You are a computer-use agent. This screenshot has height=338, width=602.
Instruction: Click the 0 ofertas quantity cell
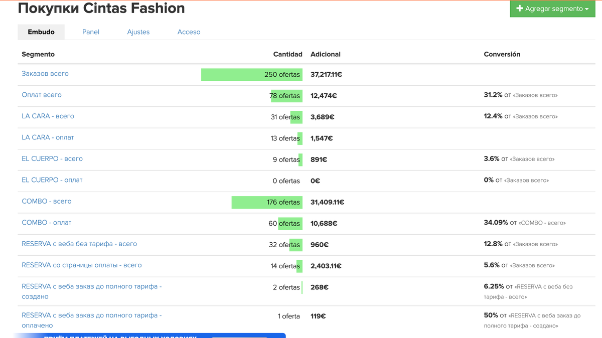click(x=286, y=181)
